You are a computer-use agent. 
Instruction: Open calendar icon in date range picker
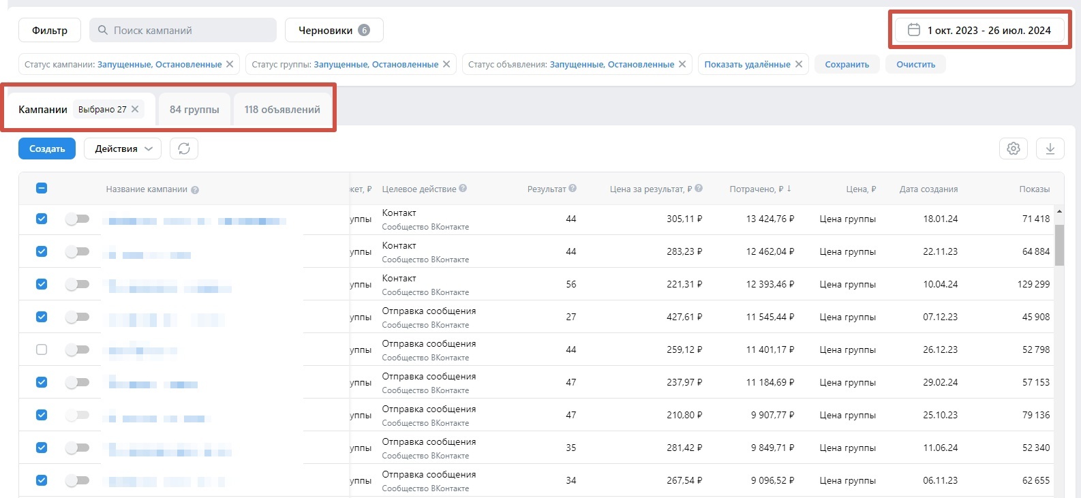tap(914, 30)
